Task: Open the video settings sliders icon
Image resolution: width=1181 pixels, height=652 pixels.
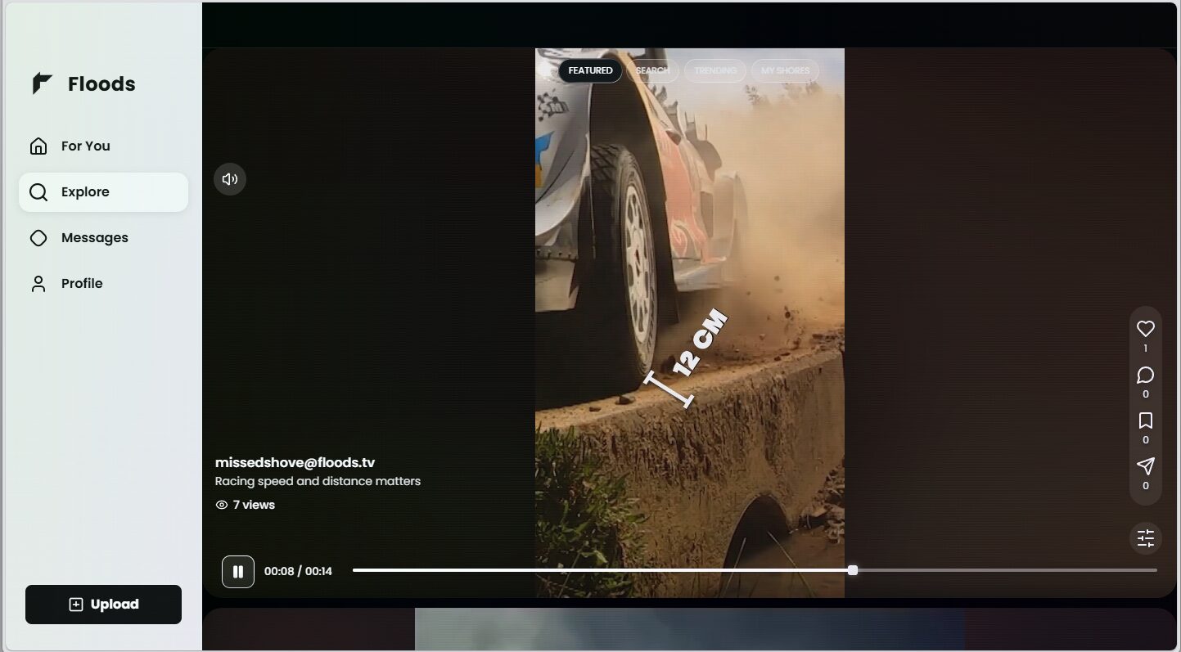Action: coord(1145,538)
